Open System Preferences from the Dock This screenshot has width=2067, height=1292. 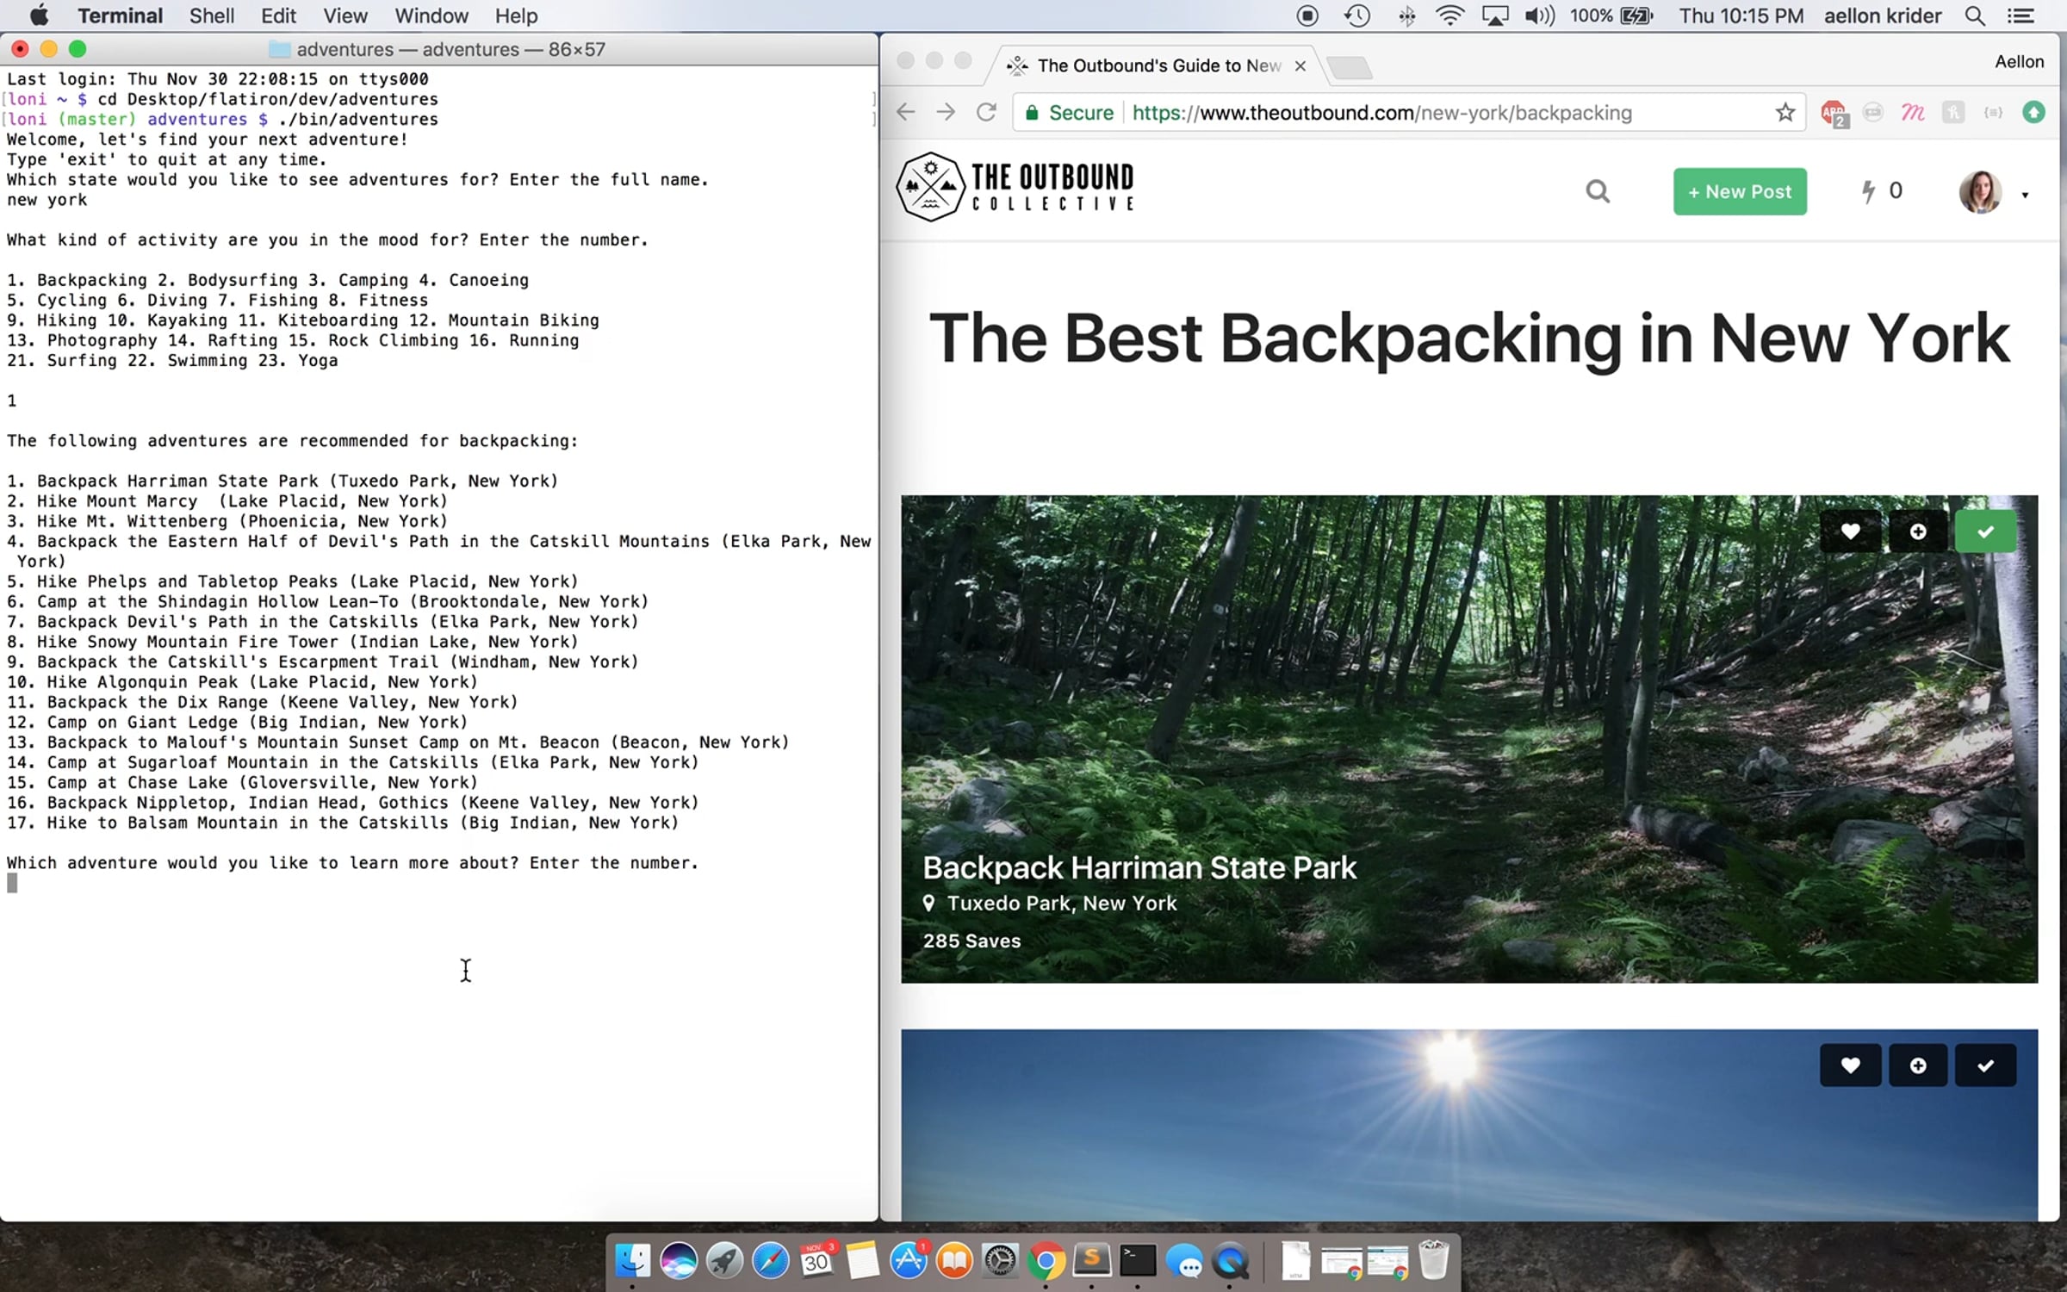(x=1000, y=1261)
